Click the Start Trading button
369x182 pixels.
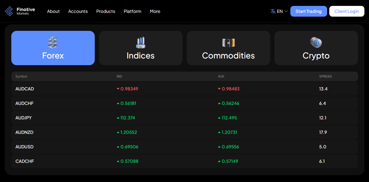[309, 11]
